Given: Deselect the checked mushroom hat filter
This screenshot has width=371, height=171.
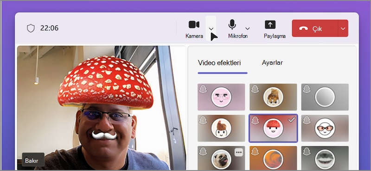Looking at the screenshot, I should tap(273, 128).
